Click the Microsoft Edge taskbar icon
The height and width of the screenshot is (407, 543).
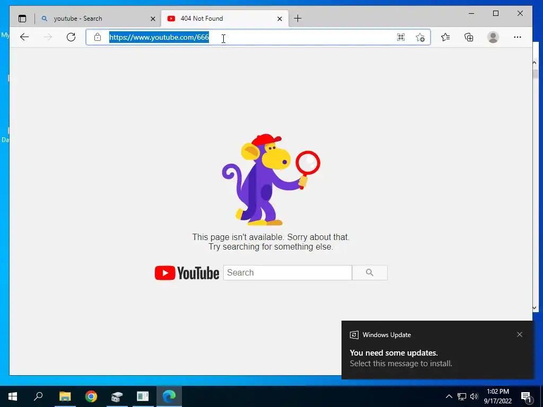pyautogui.click(x=169, y=396)
